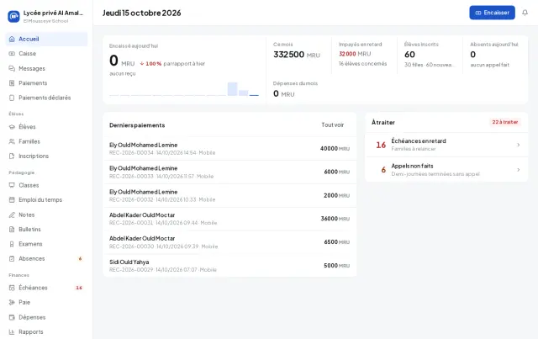The height and width of the screenshot is (339, 538).
Task: Click Tout voir link
Action: click(332, 125)
